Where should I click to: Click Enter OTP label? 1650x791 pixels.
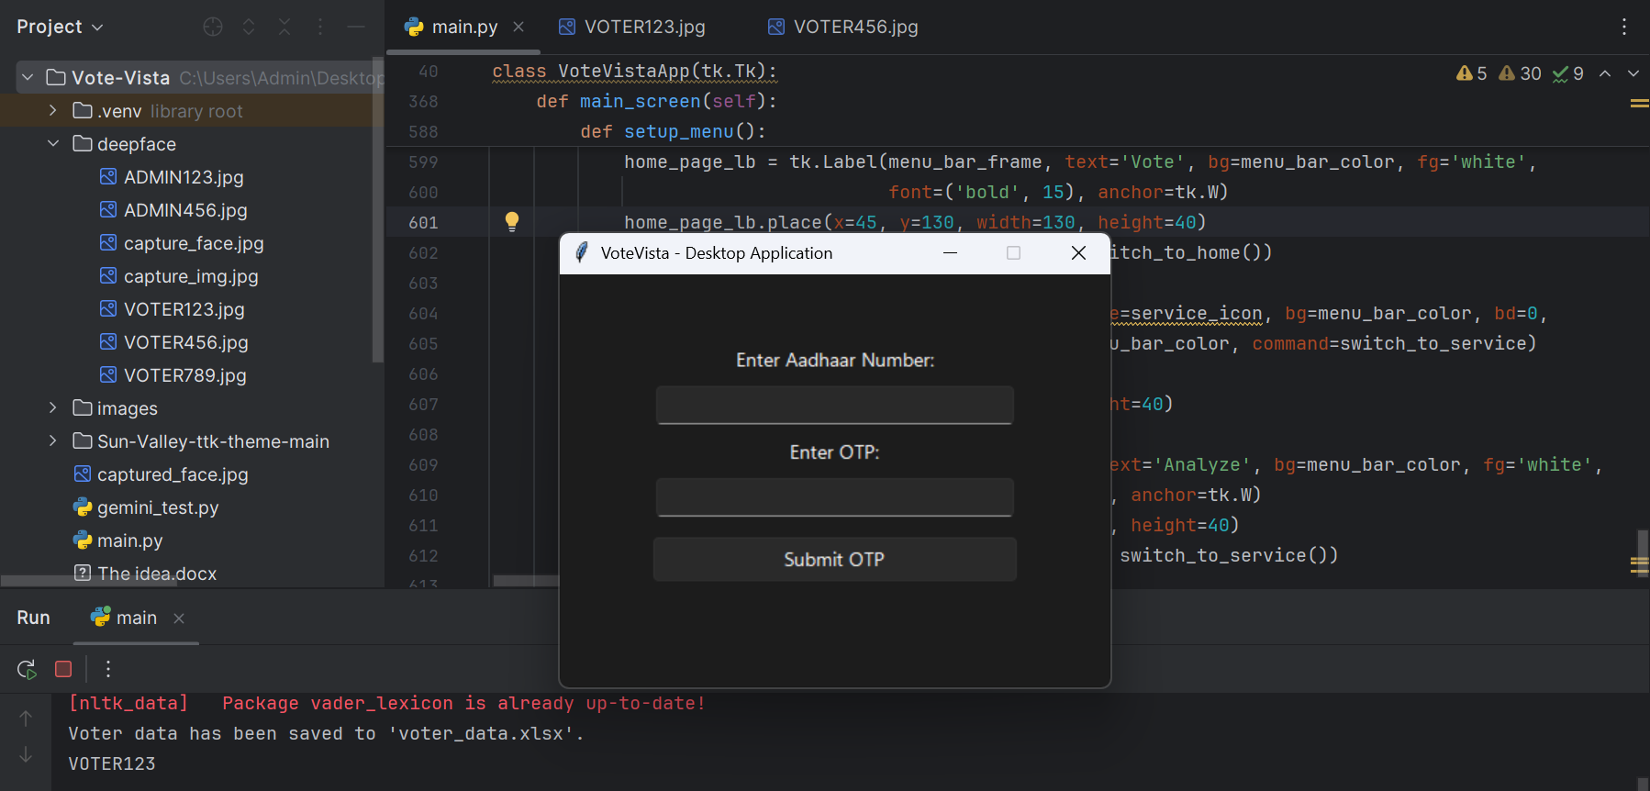coord(834,452)
